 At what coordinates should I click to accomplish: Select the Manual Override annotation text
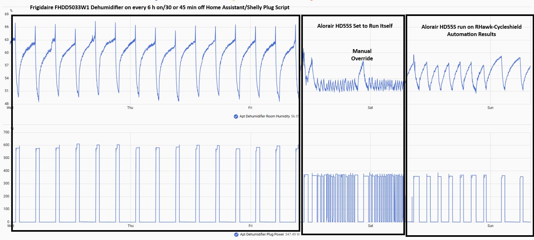pyautogui.click(x=362, y=55)
